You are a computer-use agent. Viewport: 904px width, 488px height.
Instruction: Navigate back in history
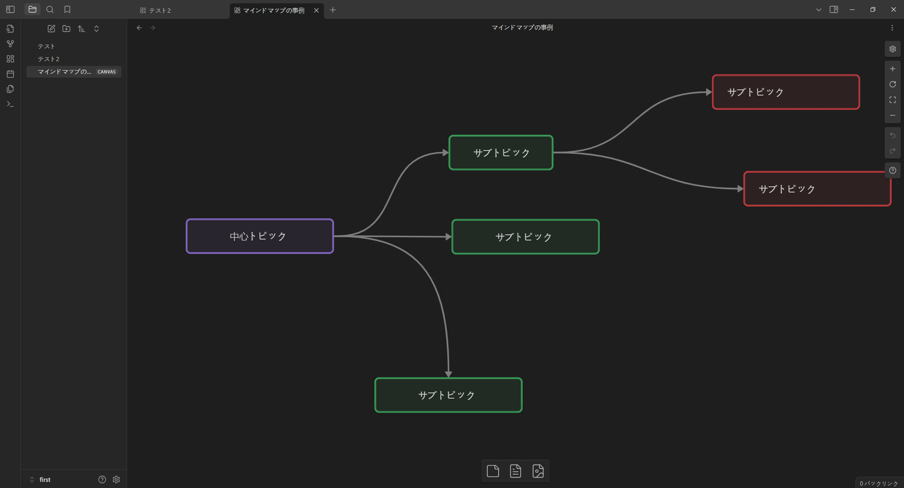point(139,28)
